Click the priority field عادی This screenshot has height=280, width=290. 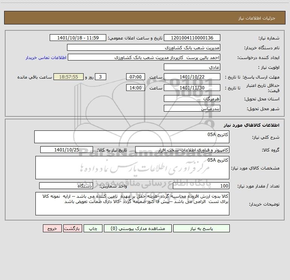click(x=192, y=67)
